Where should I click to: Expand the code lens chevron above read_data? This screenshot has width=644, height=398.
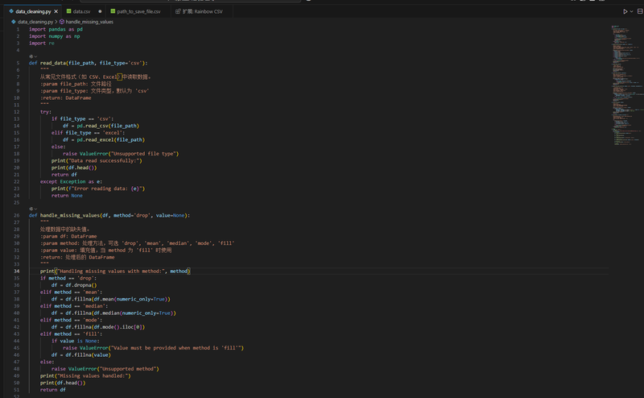click(x=35, y=56)
